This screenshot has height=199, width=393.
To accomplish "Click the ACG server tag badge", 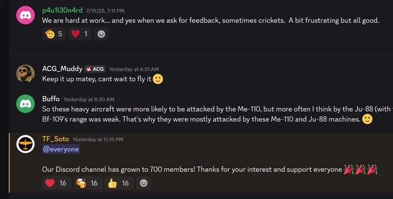I will coord(95,69).
